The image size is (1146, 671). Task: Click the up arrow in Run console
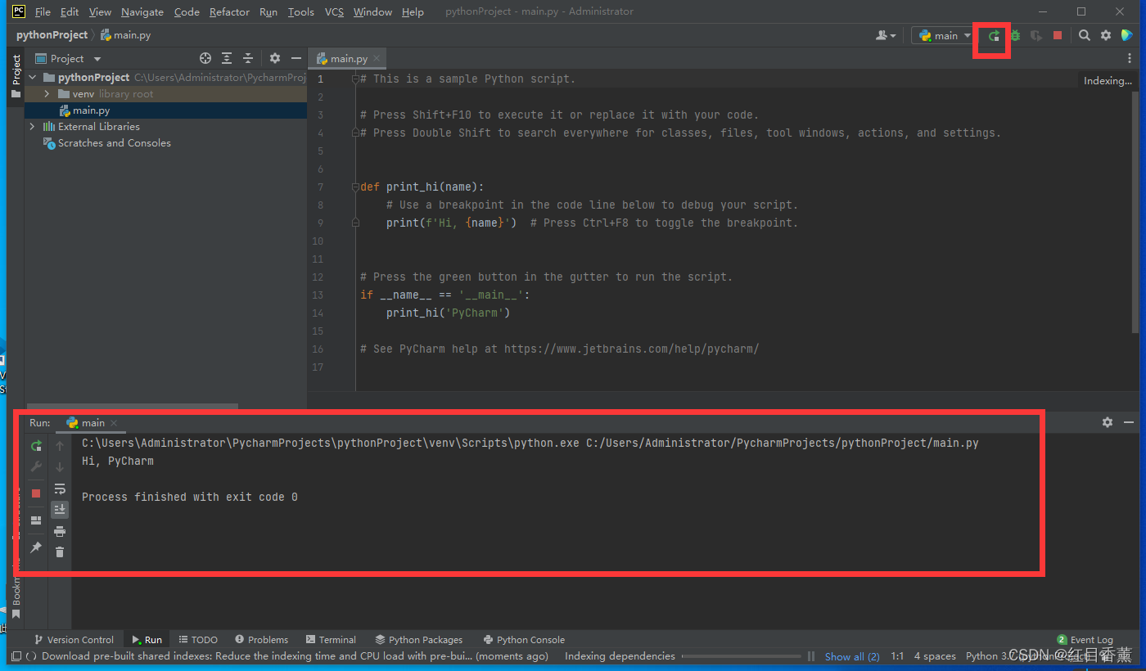coord(60,446)
